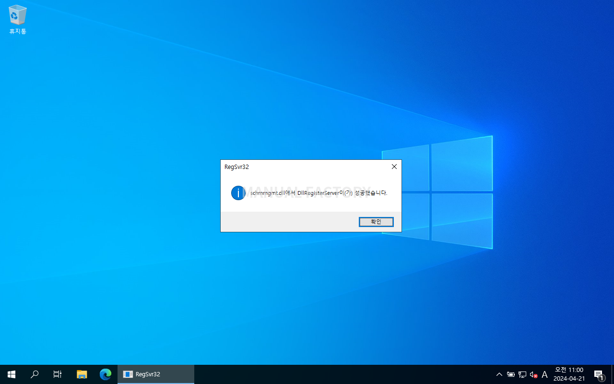Open the 휴지통 recycle bin icon
Image resolution: width=614 pixels, height=384 pixels.
18,20
